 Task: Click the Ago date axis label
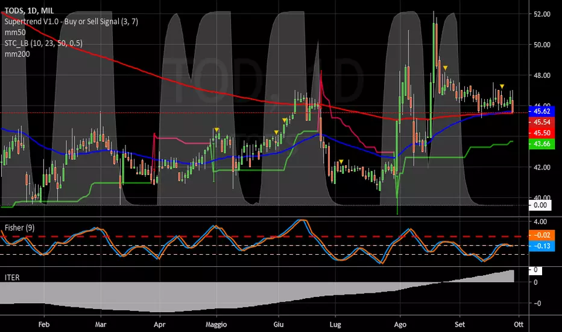[400, 325]
